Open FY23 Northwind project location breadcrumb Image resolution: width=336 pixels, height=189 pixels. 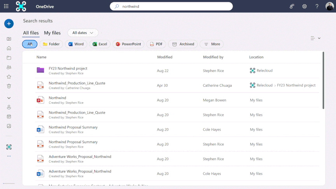[x=296, y=85]
